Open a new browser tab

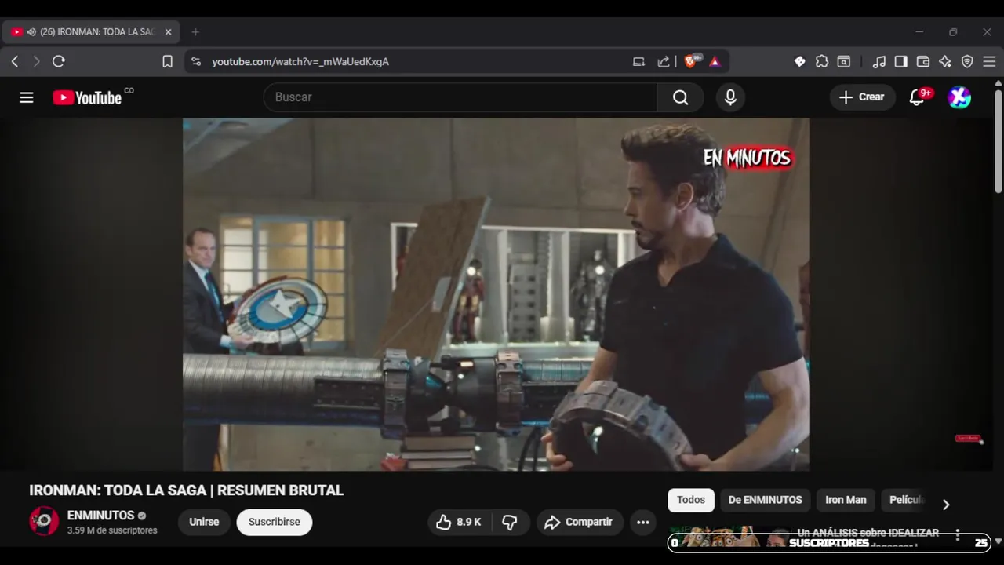click(195, 32)
